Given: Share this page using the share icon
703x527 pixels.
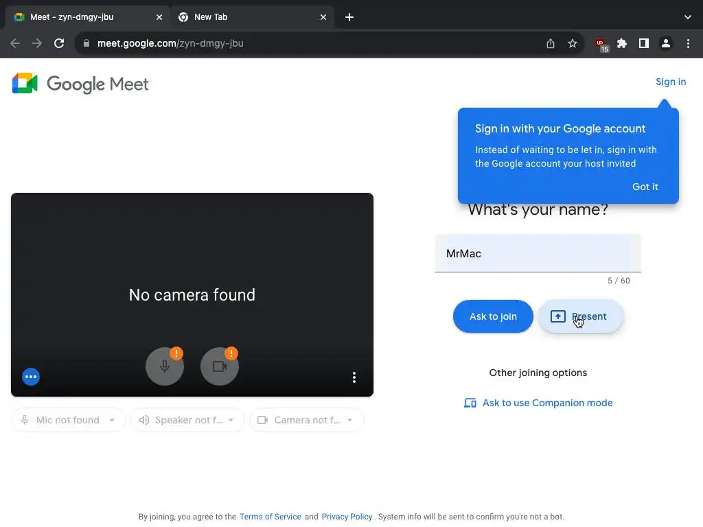Looking at the screenshot, I should (551, 43).
